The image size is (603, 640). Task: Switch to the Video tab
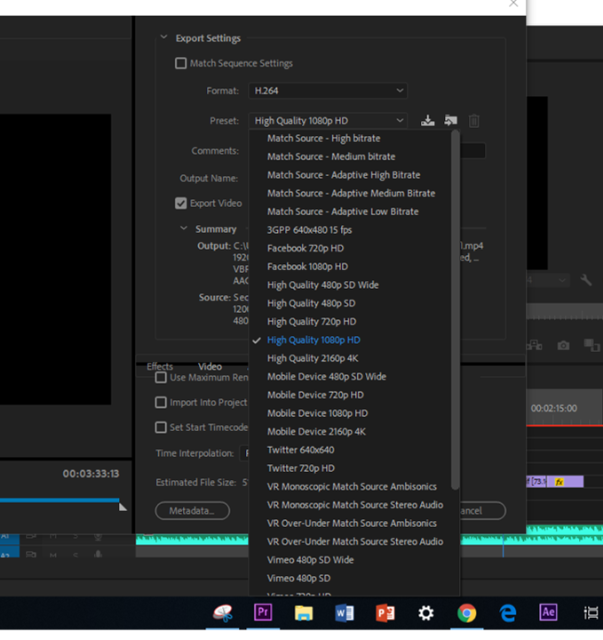(x=210, y=366)
